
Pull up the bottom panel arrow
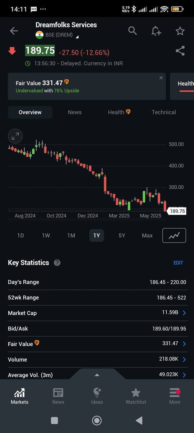[x=97, y=375]
